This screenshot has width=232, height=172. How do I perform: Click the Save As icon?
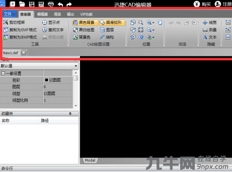(41, 4)
